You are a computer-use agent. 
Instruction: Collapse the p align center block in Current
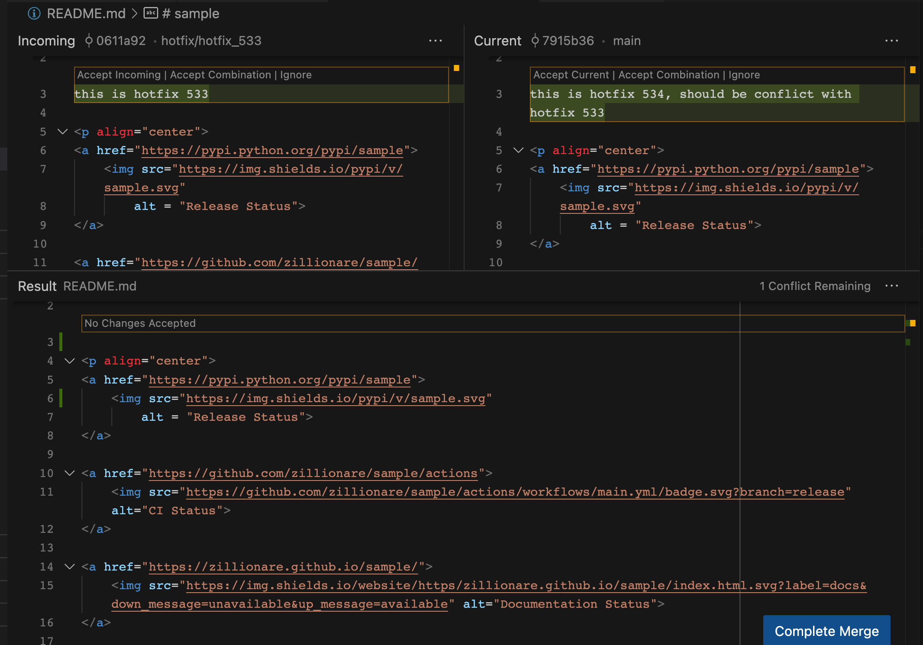pos(518,150)
